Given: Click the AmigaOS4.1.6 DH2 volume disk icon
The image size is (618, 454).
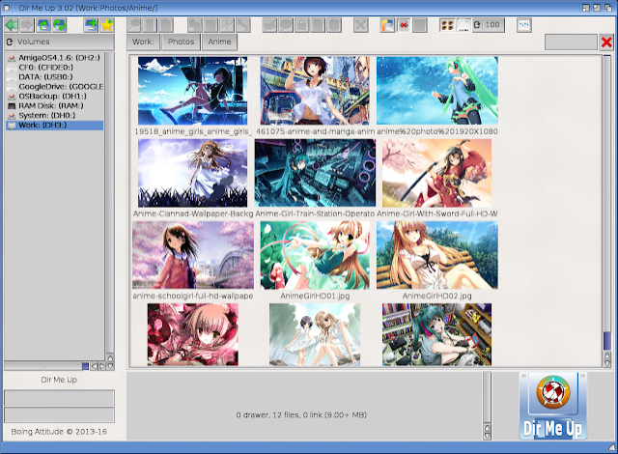Looking at the screenshot, I should 11,59.
